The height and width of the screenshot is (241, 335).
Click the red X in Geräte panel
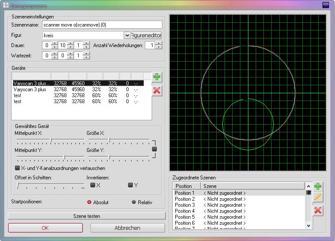[x=157, y=90]
